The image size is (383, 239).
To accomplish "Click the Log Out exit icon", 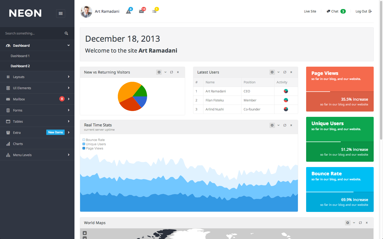I will (370, 11).
